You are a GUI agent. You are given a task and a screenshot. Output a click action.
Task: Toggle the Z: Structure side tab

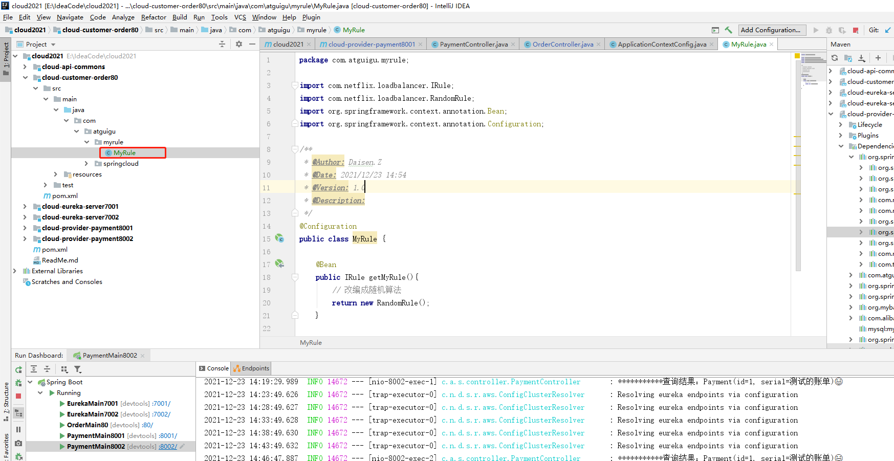point(6,402)
